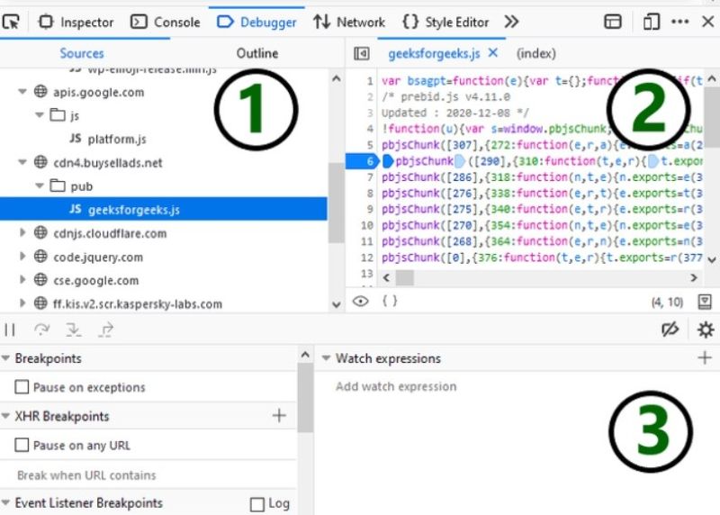Collapse the sources sidebar pane
720x515 pixels.
point(362,54)
